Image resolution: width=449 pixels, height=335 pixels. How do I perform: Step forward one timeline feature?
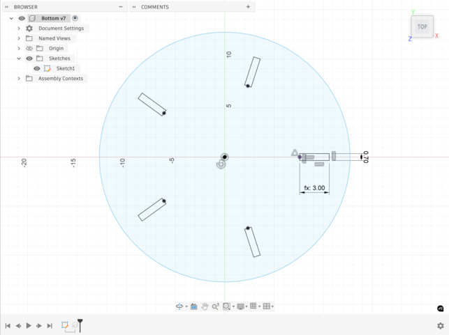point(39,325)
